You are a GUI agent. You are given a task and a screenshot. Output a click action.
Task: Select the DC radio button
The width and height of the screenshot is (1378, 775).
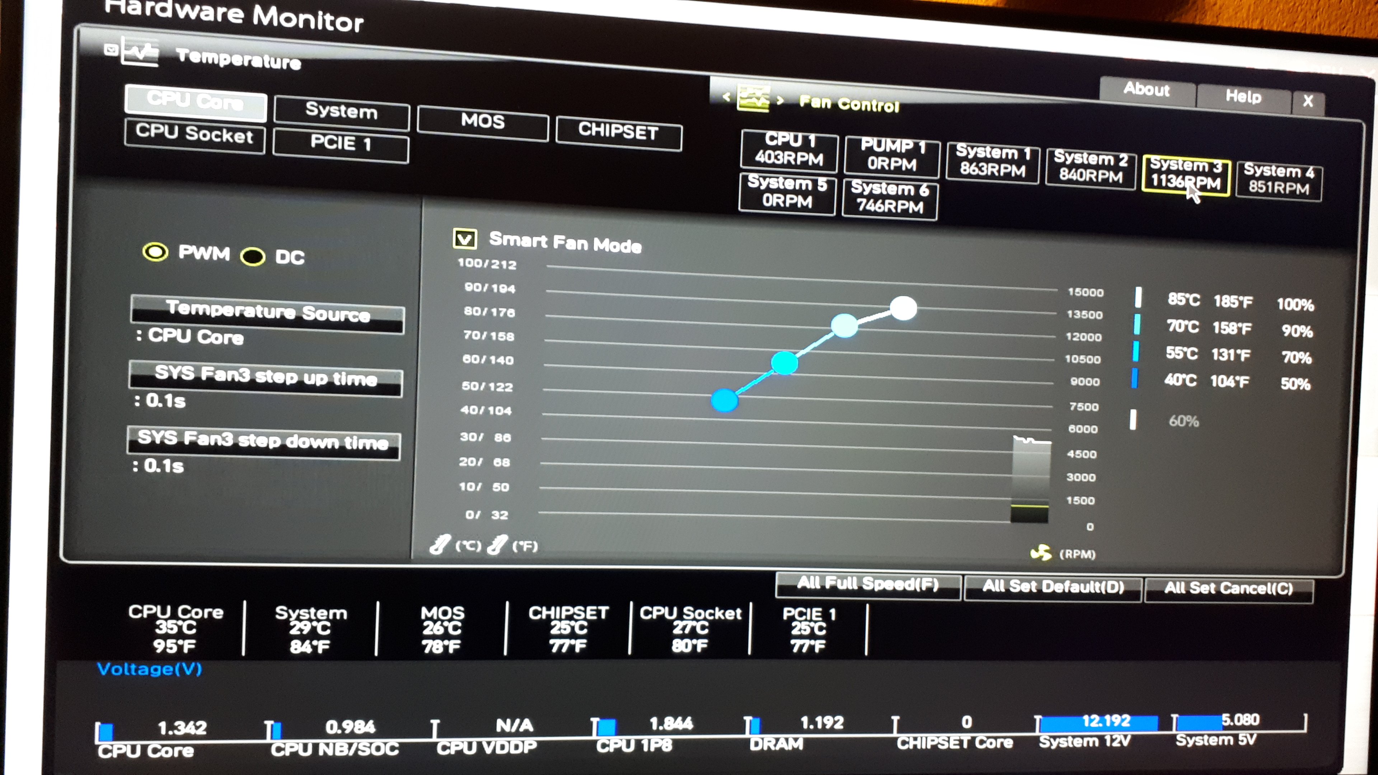coord(253,257)
